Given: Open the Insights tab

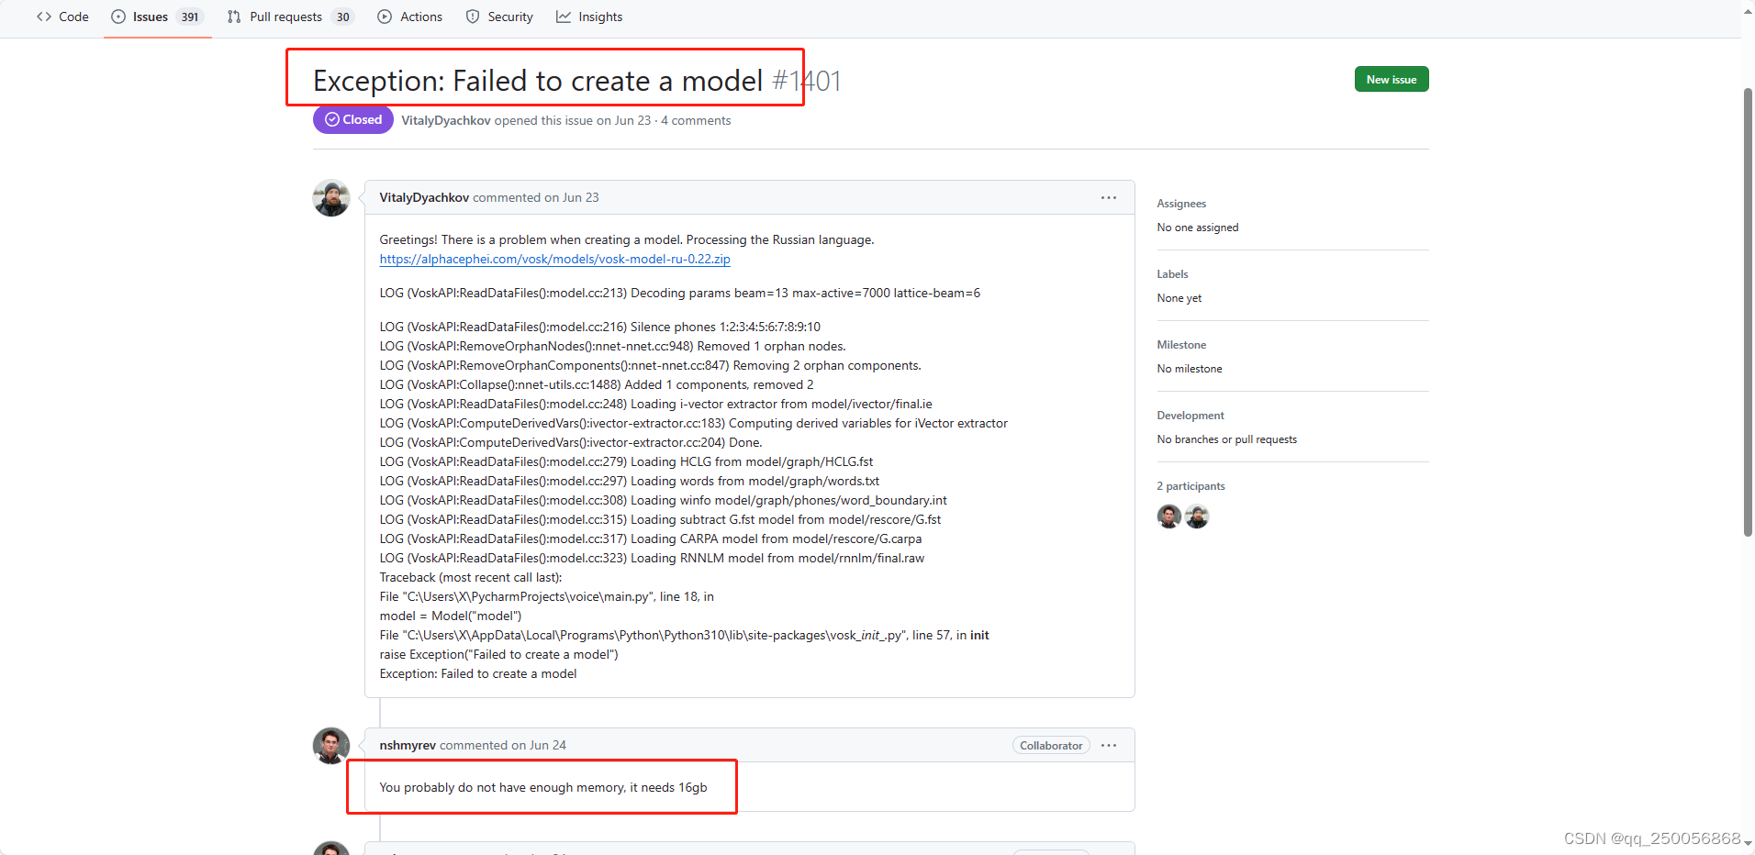Looking at the screenshot, I should tap(589, 17).
